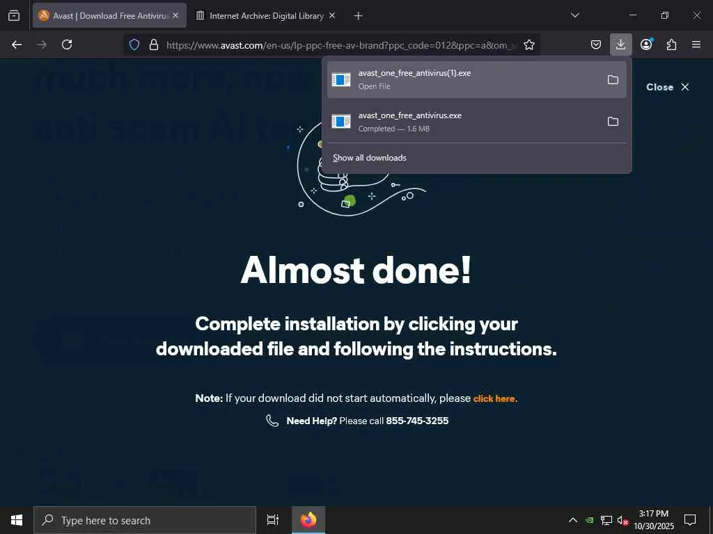
Task: Reload the Avast page
Action: 67,44
